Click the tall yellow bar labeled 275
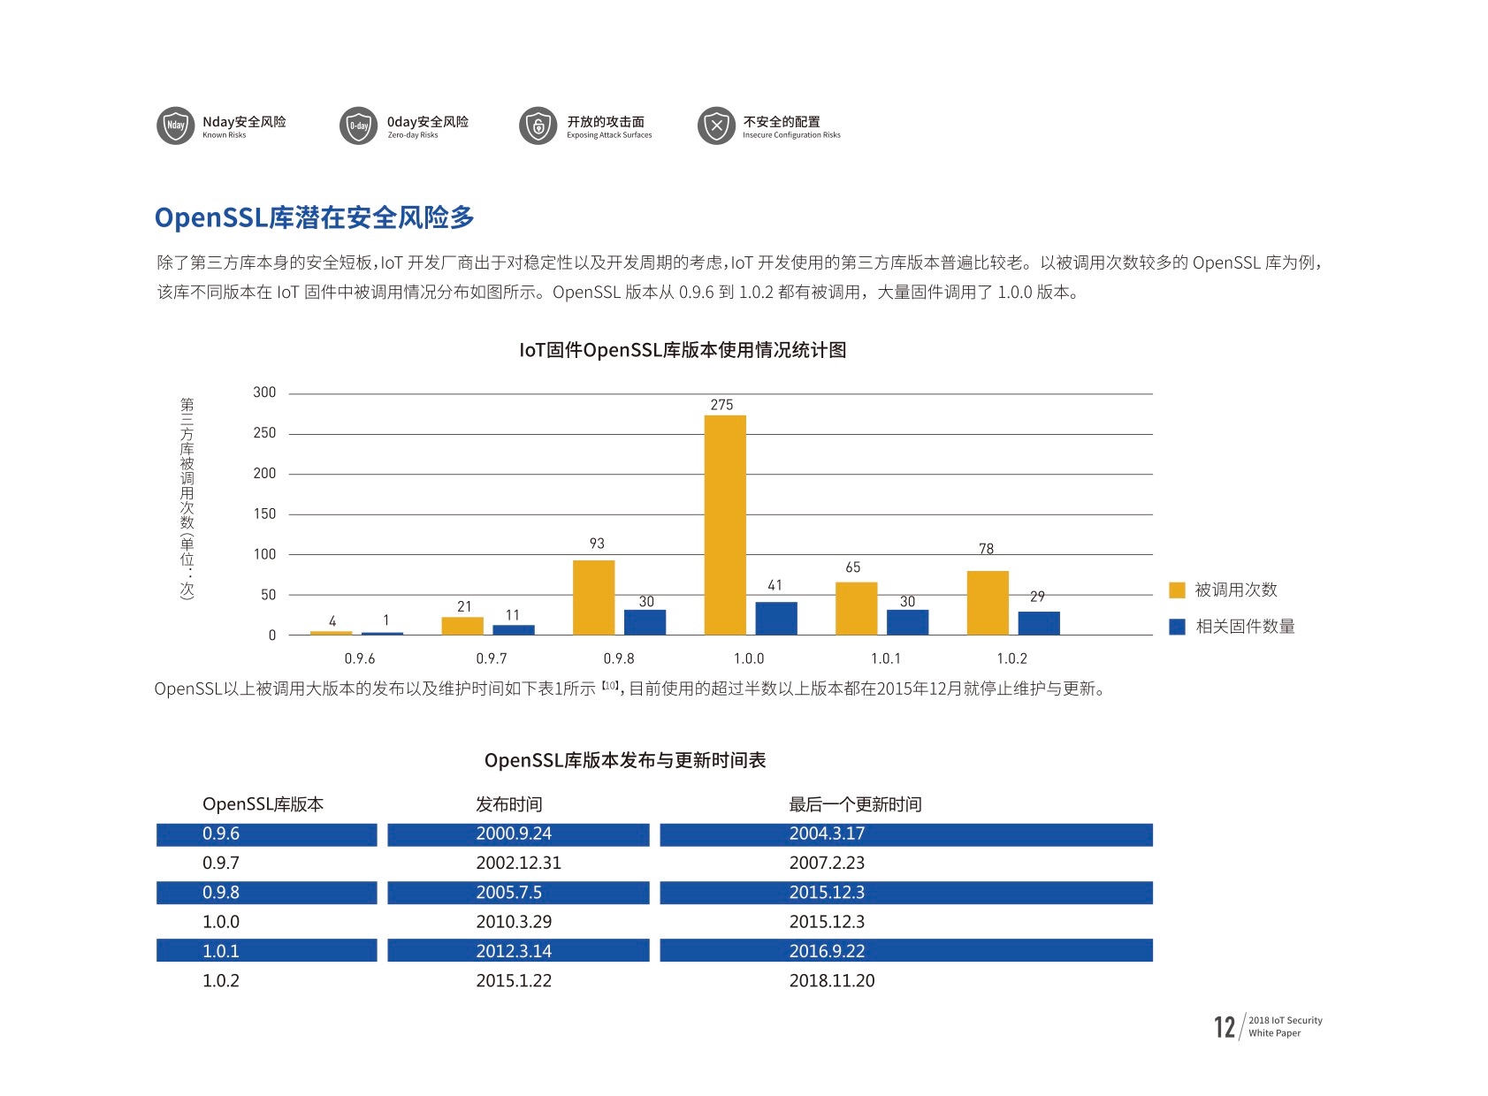Screen dimensions: 1488x1096 pyautogui.click(x=725, y=525)
